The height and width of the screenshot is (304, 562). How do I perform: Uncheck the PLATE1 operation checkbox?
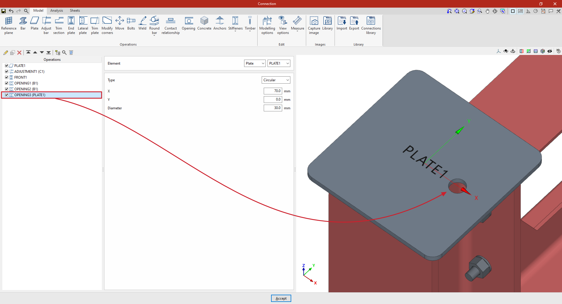[6, 66]
